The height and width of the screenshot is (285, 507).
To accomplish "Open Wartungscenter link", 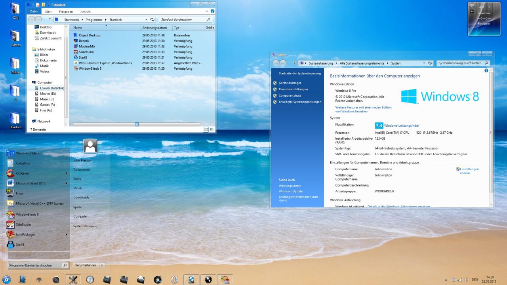I will (290, 186).
